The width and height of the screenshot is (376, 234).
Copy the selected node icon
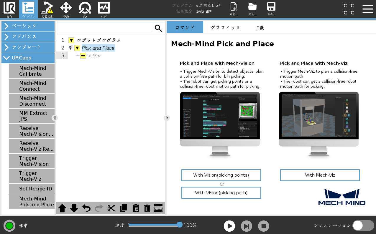(x=124, y=208)
